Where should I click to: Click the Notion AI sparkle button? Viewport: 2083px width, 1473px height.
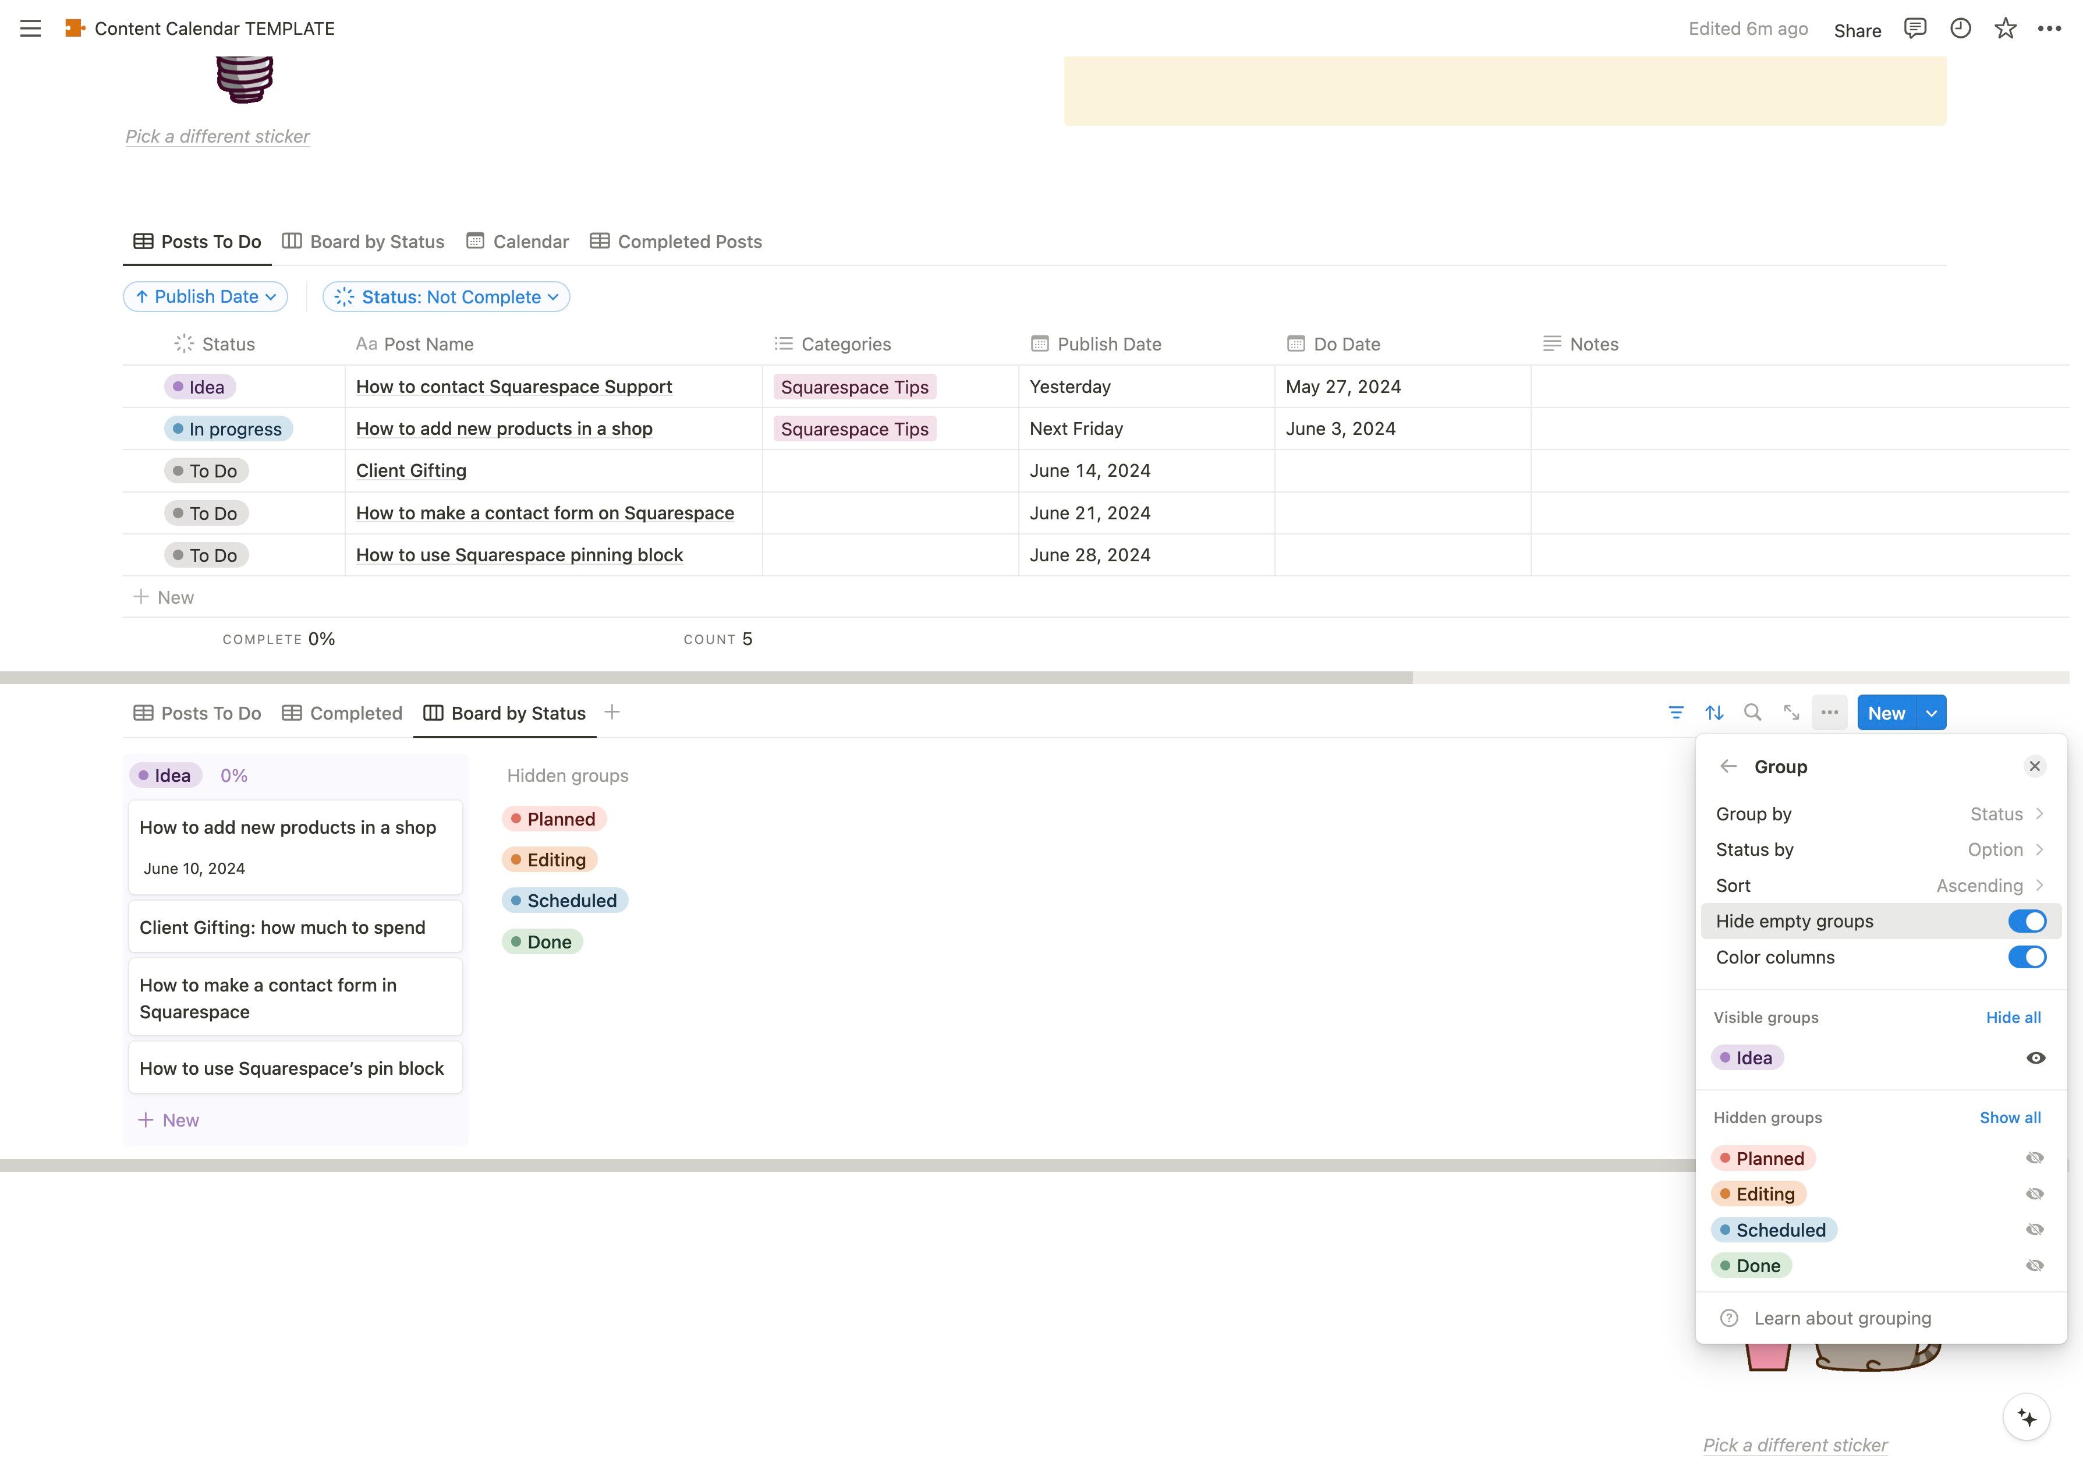[2026, 1417]
